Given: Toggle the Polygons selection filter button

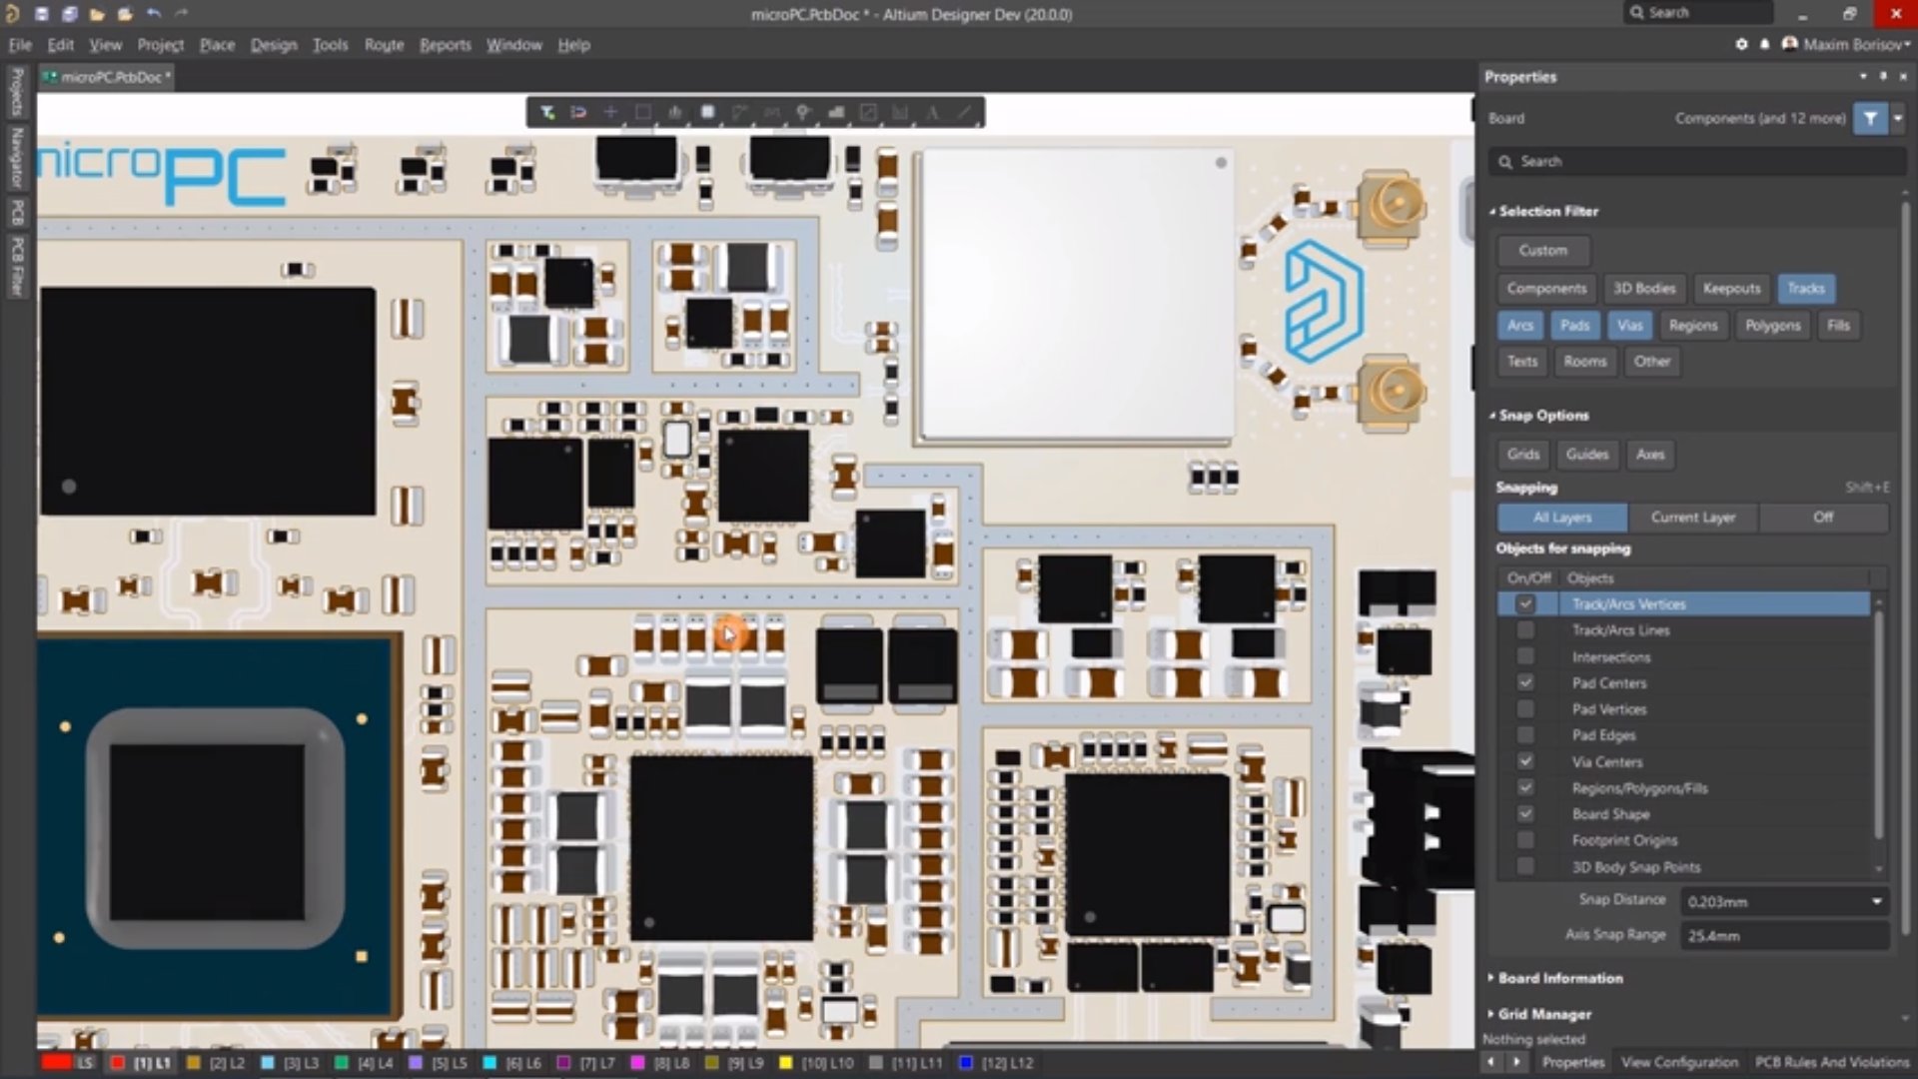Looking at the screenshot, I should point(1772,325).
